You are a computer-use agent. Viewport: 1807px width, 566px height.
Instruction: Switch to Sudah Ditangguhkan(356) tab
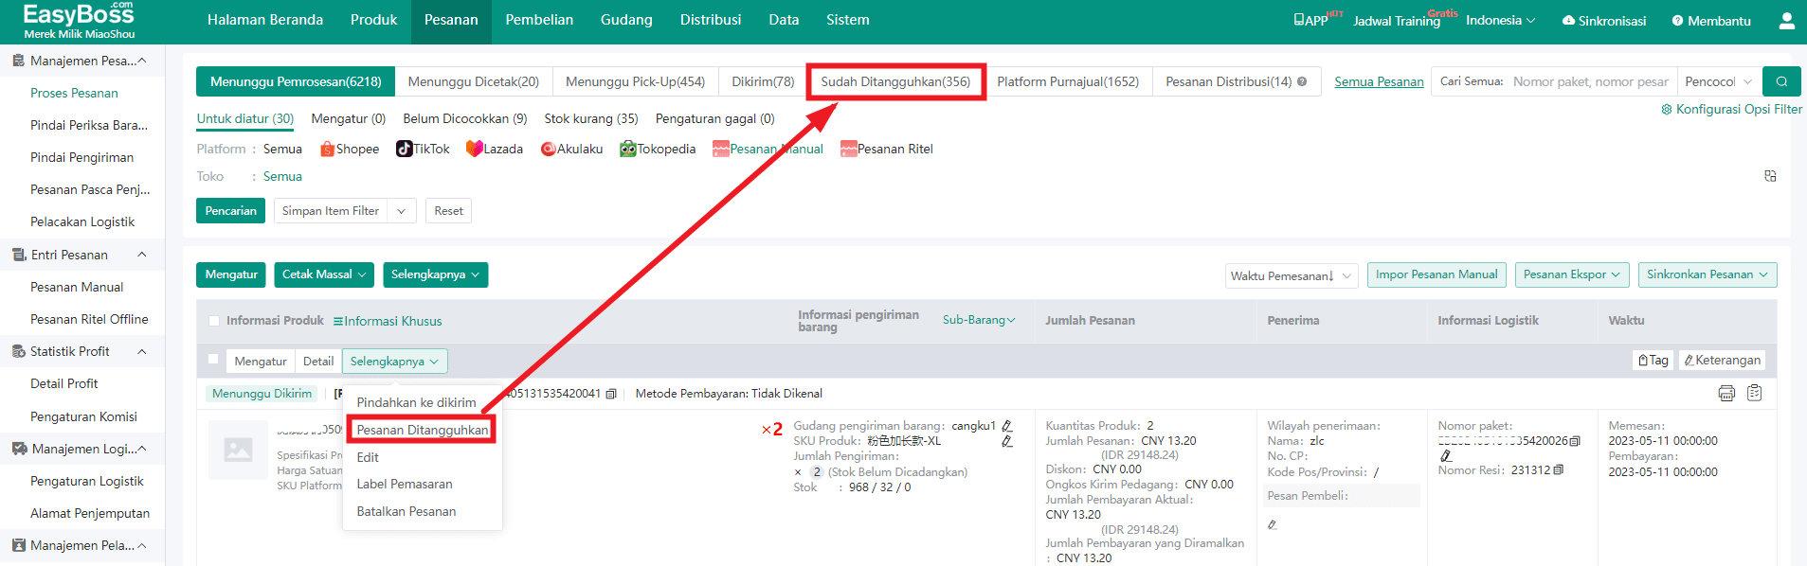[x=894, y=82]
